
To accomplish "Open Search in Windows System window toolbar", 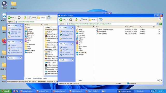I will pos(84,20).
